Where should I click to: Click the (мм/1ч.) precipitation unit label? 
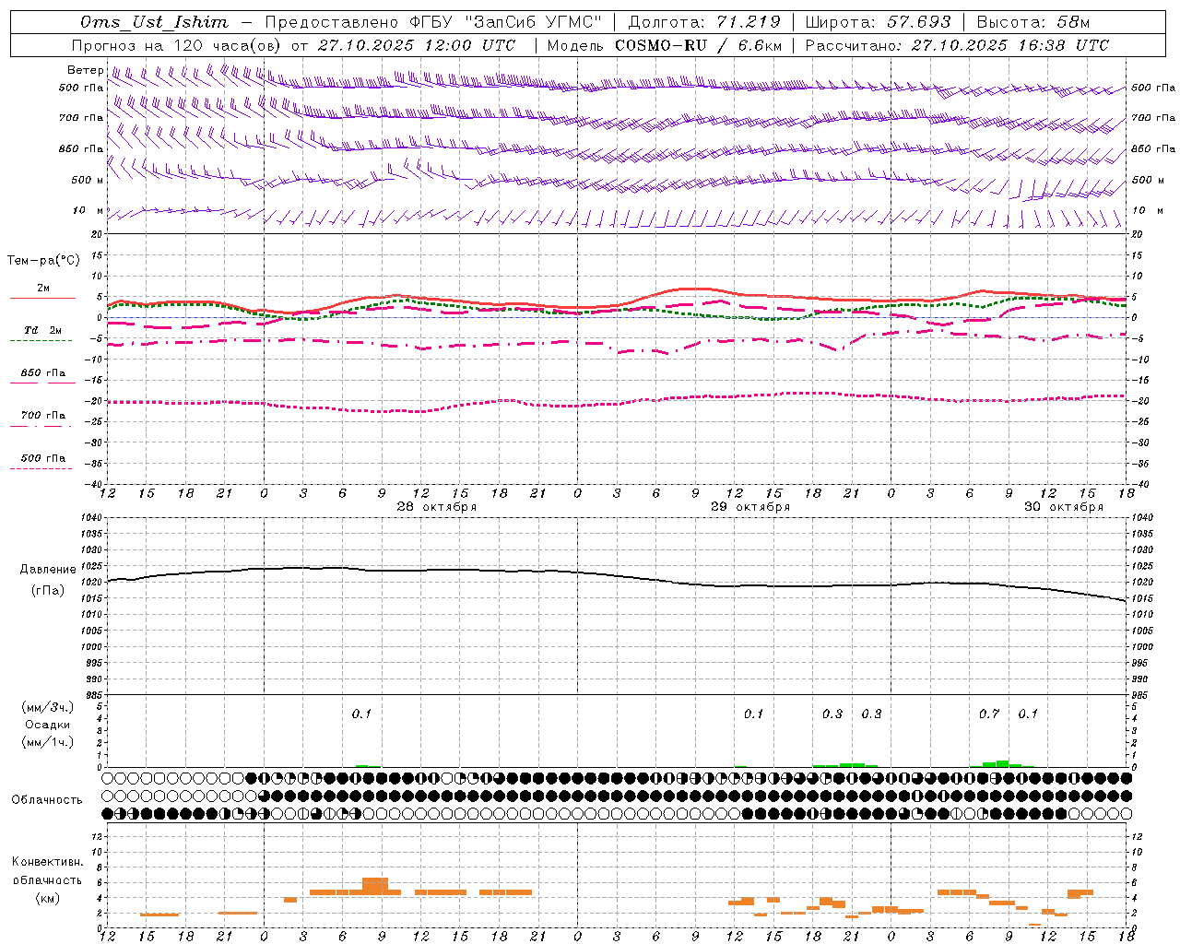pyautogui.click(x=47, y=742)
